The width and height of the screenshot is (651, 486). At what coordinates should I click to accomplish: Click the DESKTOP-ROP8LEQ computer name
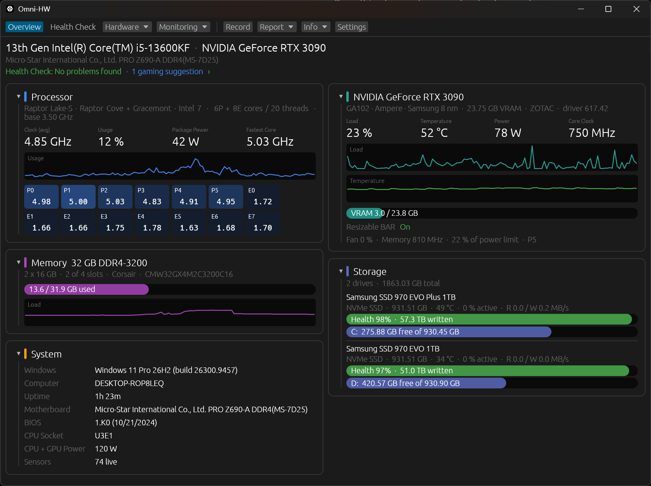(x=129, y=383)
